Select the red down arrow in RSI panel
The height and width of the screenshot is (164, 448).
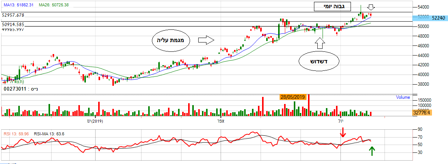(343, 131)
